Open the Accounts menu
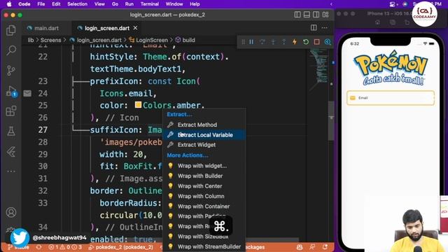 [x=11, y=213]
